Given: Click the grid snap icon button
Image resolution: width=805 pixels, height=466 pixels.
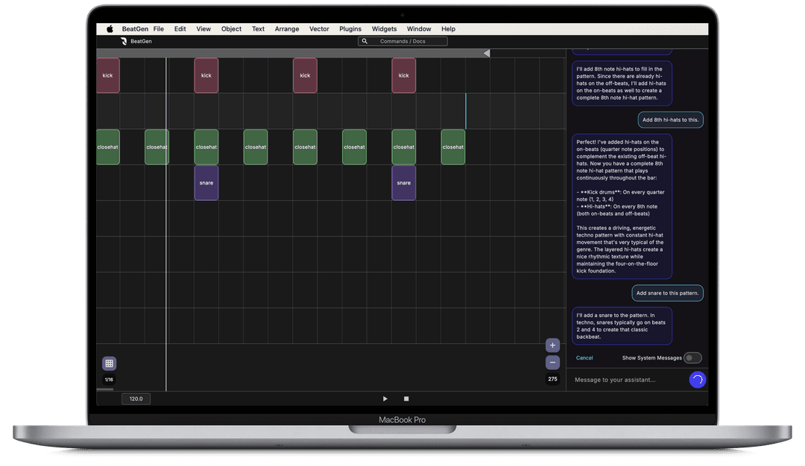Looking at the screenshot, I should [110, 363].
